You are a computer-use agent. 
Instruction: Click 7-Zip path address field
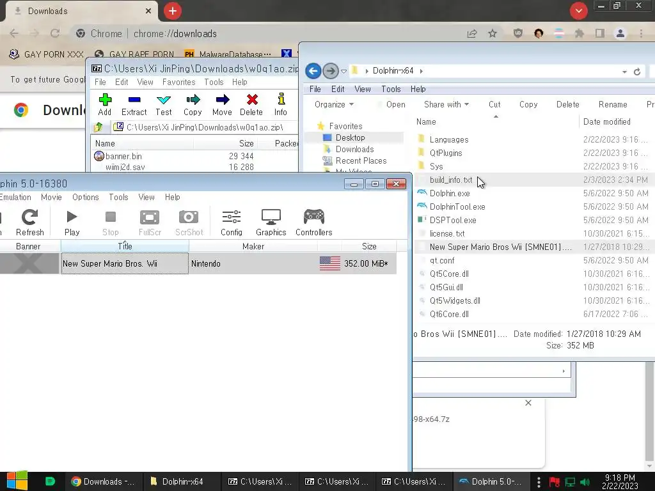[205, 127]
